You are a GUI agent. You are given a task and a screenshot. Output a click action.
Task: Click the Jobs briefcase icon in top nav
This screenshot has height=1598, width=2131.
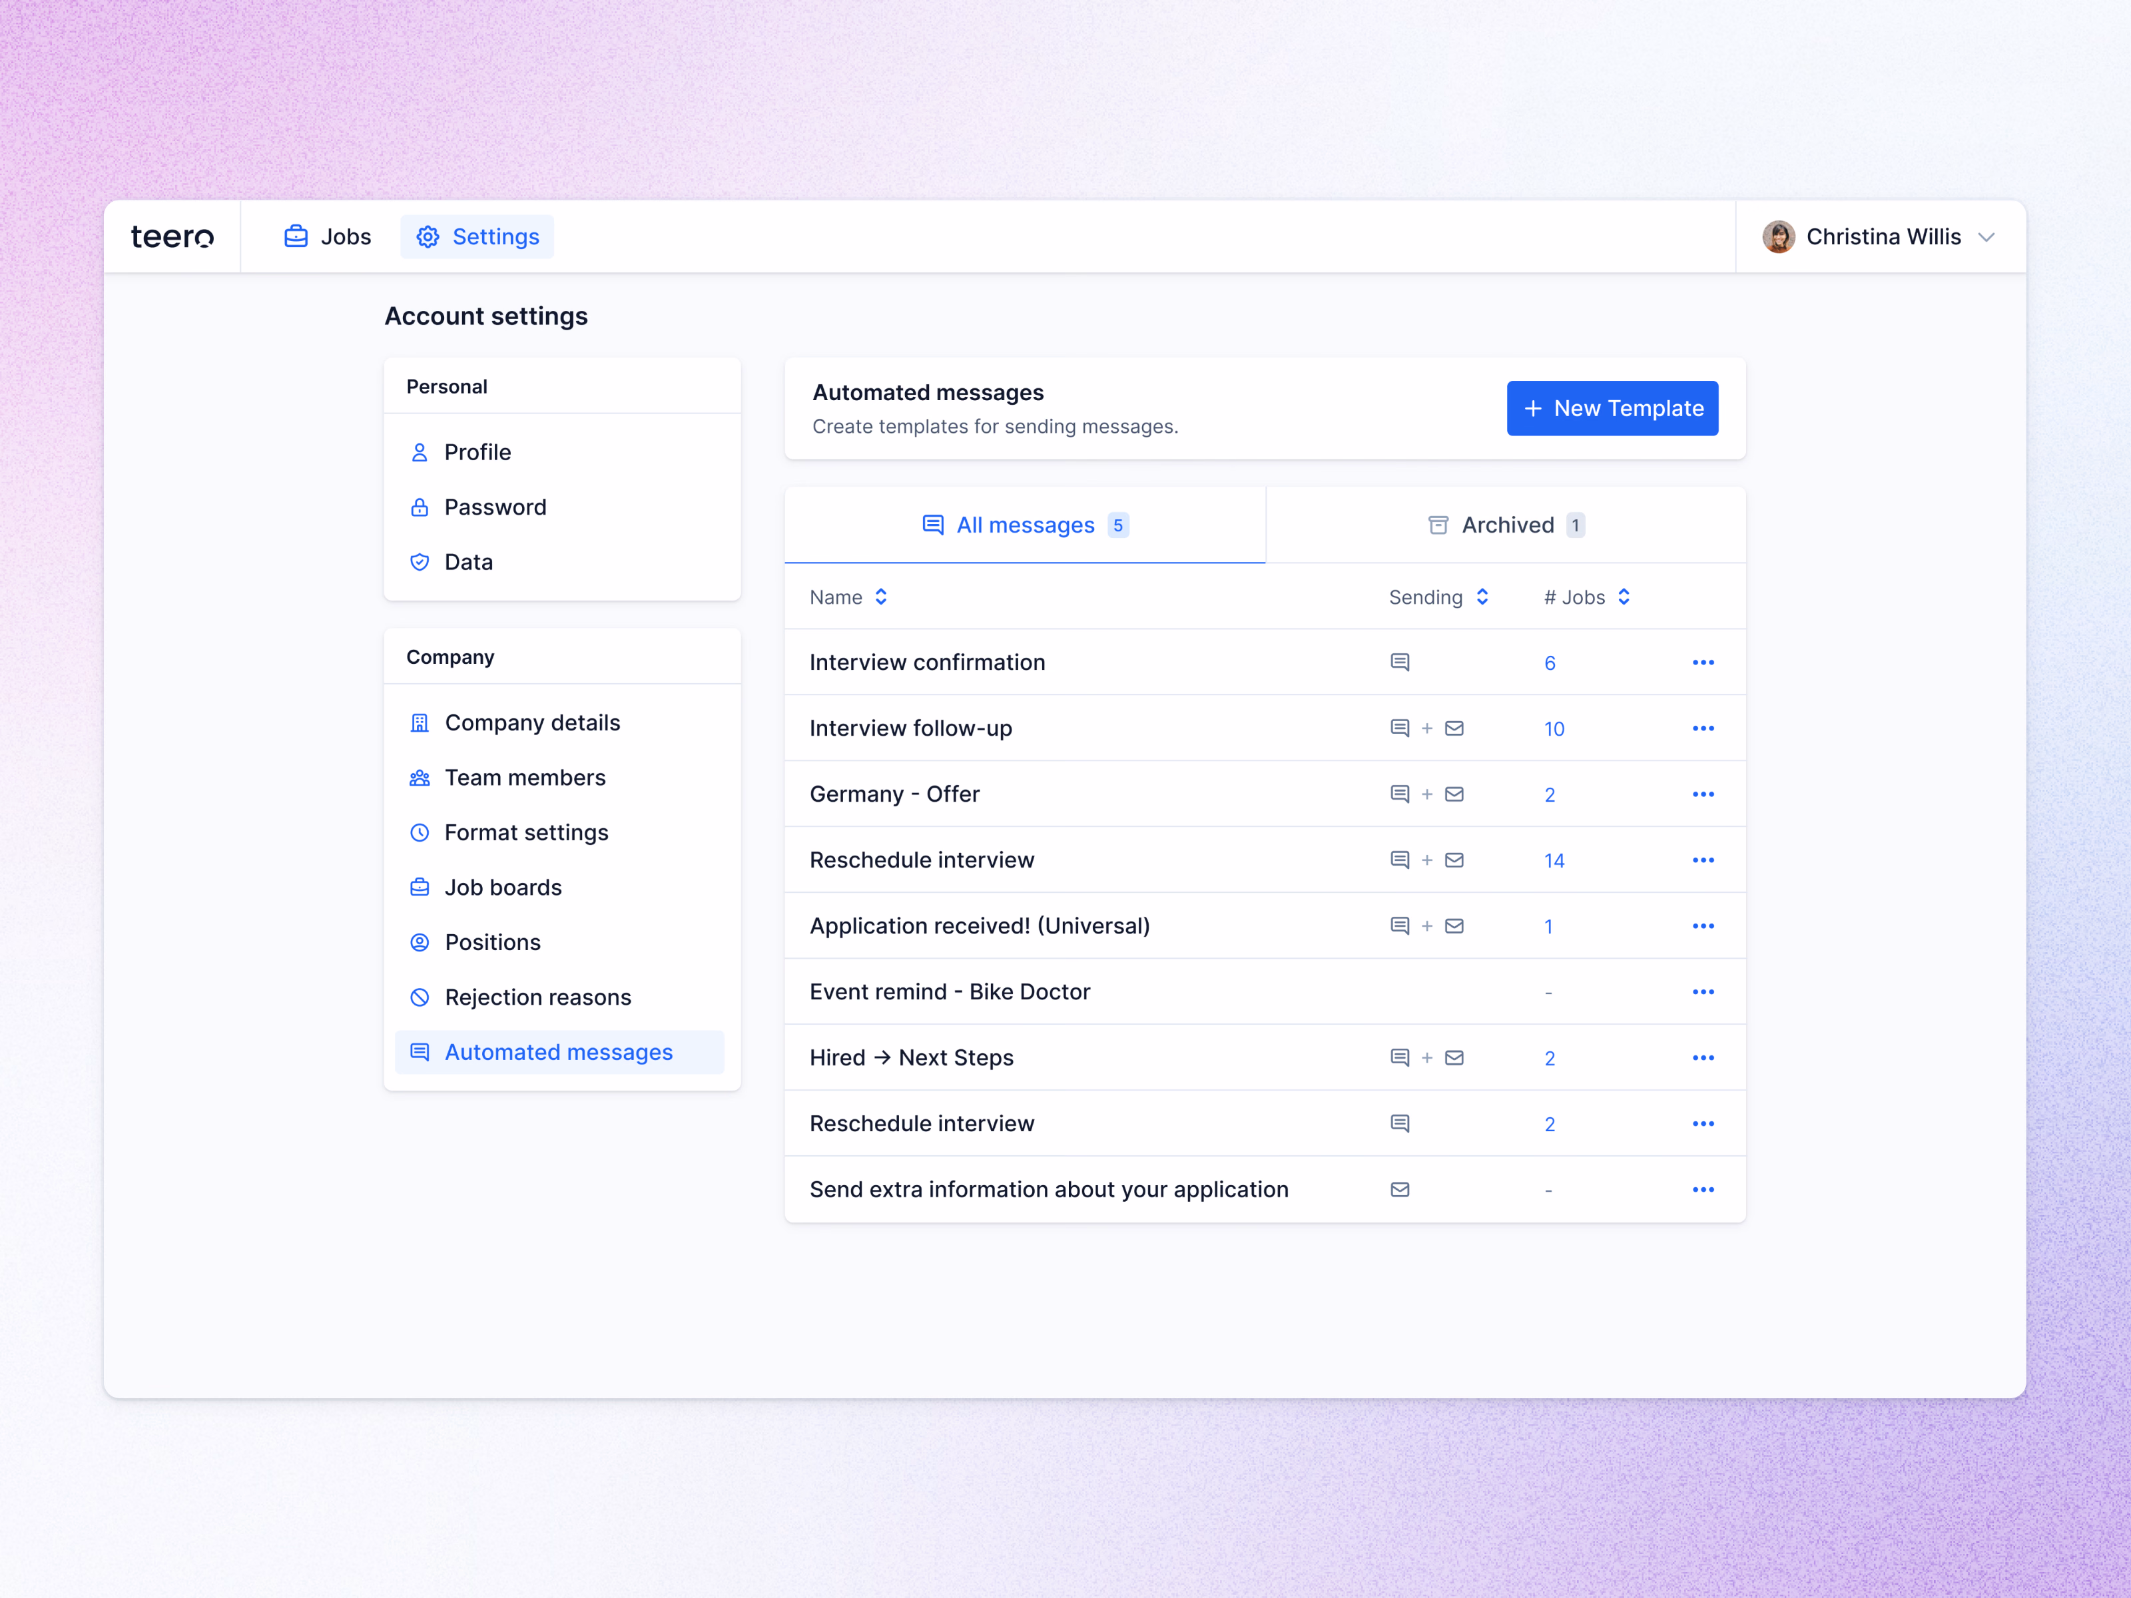pyautogui.click(x=296, y=236)
